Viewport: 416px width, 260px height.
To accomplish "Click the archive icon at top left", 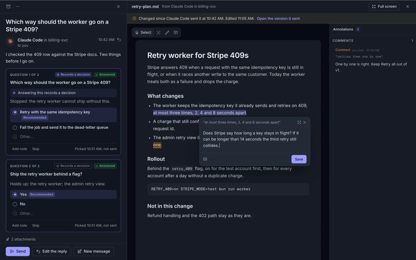I will pyautogui.click(x=8, y=6).
